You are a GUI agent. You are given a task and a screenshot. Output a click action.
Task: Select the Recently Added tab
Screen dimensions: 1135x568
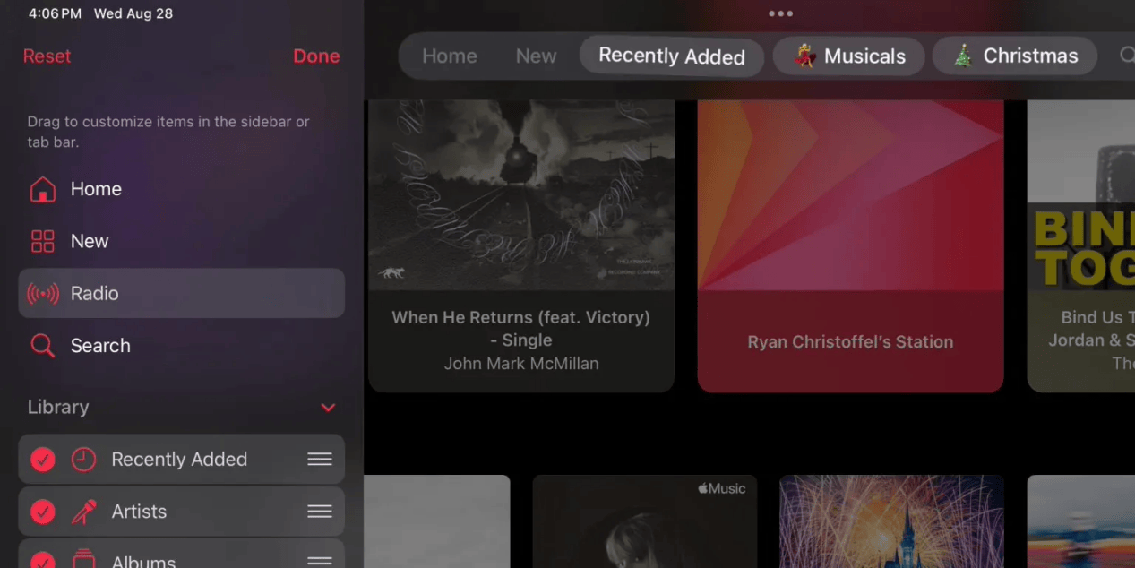tap(672, 56)
